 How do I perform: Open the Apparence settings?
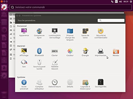click(x=24, y=32)
